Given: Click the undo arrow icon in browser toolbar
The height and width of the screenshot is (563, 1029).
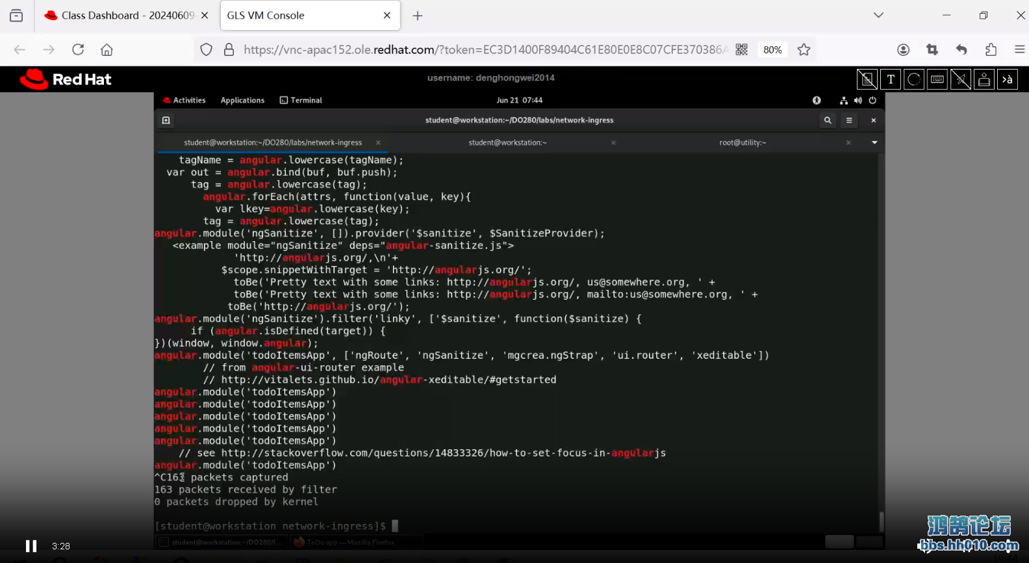Looking at the screenshot, I should point(961,49).
